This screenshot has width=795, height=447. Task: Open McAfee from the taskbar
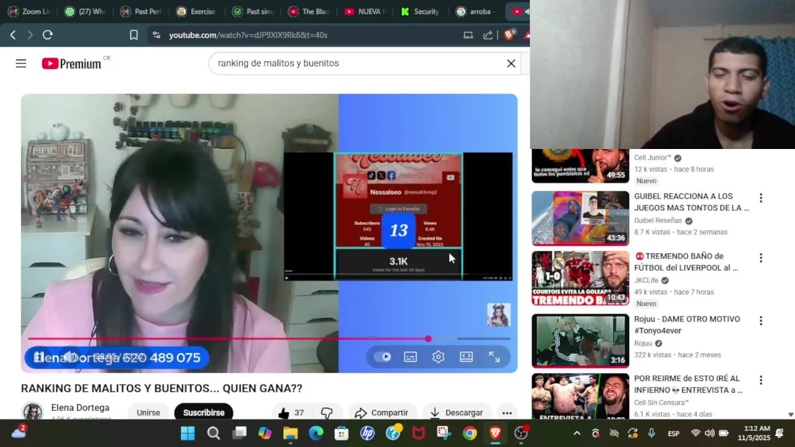[x=419, y=433]
